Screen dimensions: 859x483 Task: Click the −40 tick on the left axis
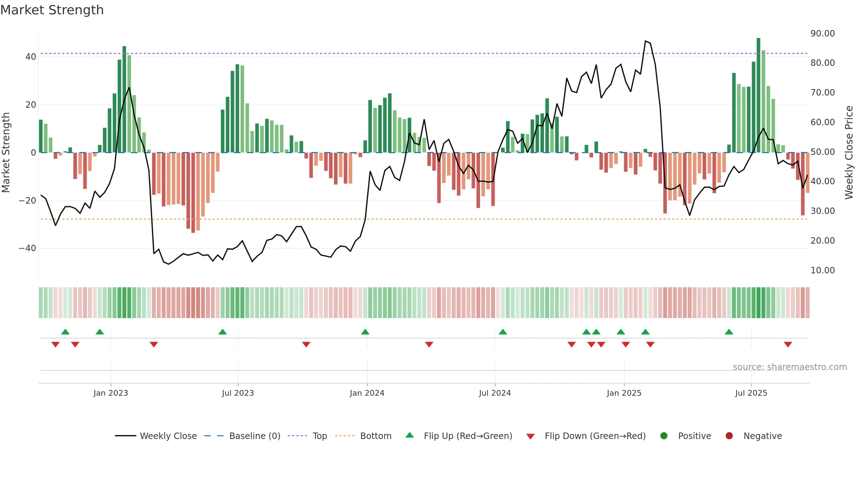pos(28,248)
